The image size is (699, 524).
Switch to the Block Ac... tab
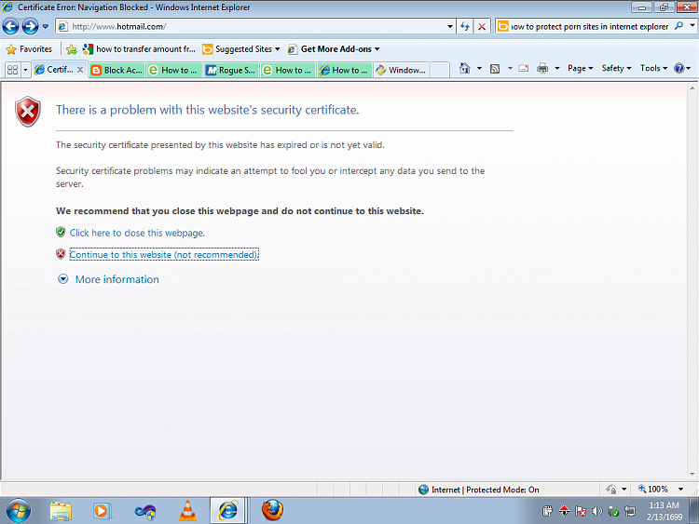116,71
